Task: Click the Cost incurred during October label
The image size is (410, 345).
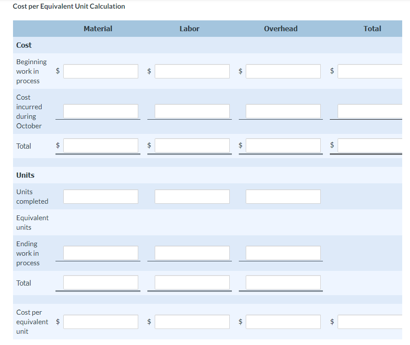Action: point(29,111)
